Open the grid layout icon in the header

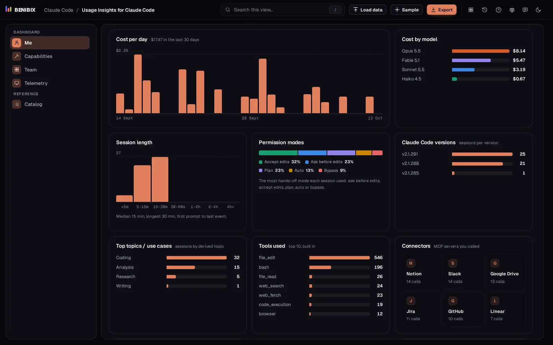471,10
